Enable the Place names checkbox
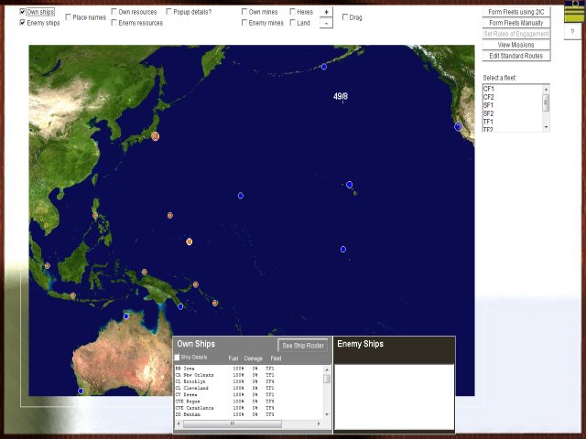 (x=69, y=17)
